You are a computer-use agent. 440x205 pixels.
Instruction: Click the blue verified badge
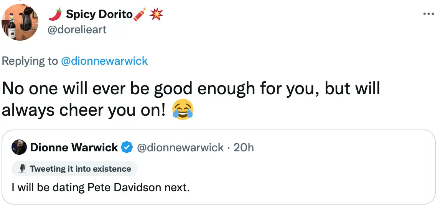[127, 148]
